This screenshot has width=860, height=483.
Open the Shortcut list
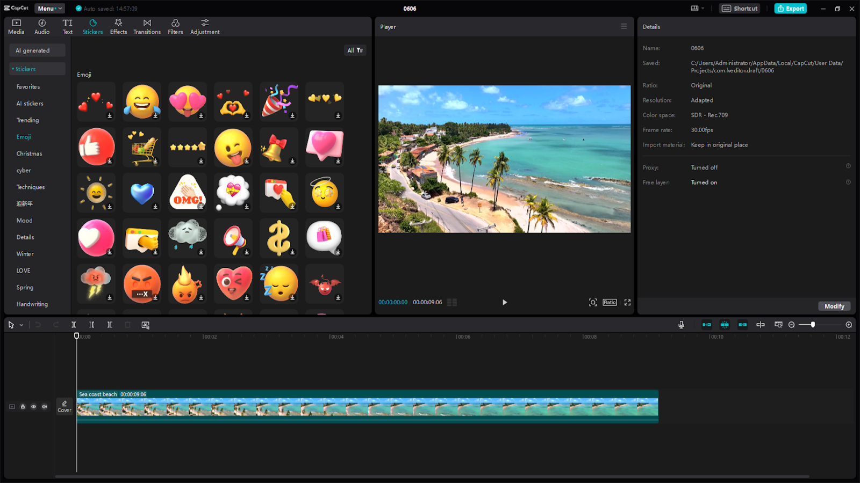click(x=740, y=9)
